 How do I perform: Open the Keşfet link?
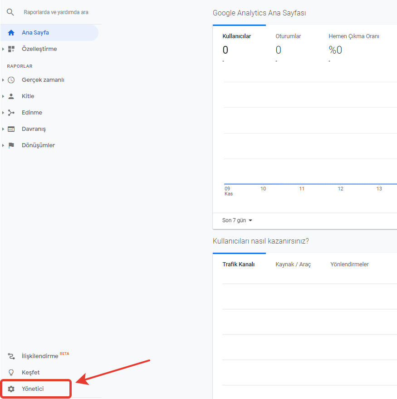click(x=31, y=372)
